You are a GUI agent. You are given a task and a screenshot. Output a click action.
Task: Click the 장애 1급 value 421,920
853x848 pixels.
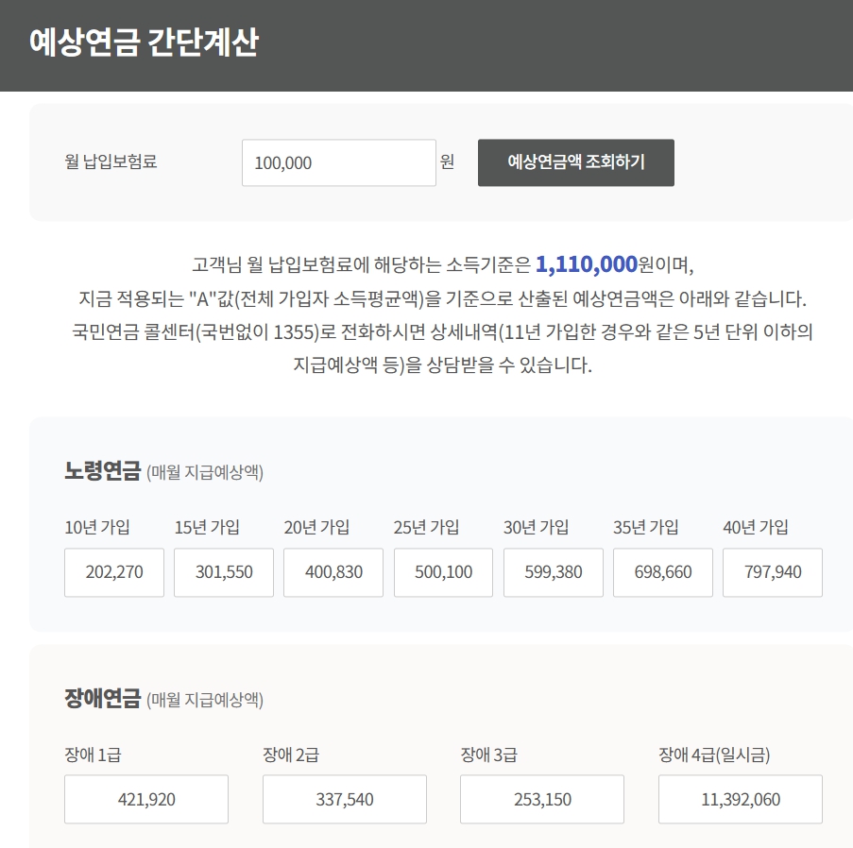coord(146,800)
